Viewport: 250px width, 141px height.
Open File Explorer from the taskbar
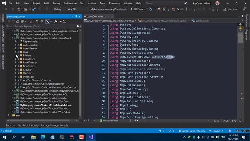(x=33, y=137)
